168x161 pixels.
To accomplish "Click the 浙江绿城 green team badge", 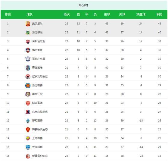I will point(28,33).
